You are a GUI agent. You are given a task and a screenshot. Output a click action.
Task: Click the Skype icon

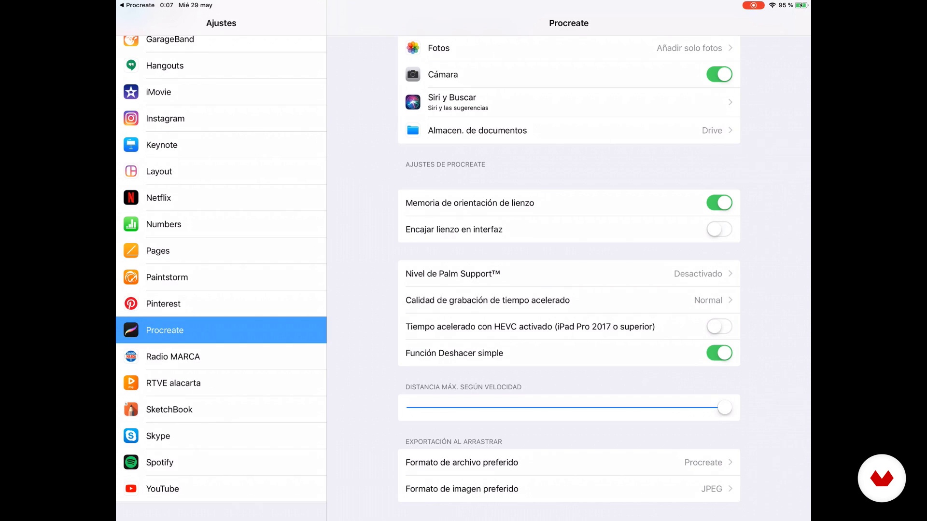[x=131, y=436]
